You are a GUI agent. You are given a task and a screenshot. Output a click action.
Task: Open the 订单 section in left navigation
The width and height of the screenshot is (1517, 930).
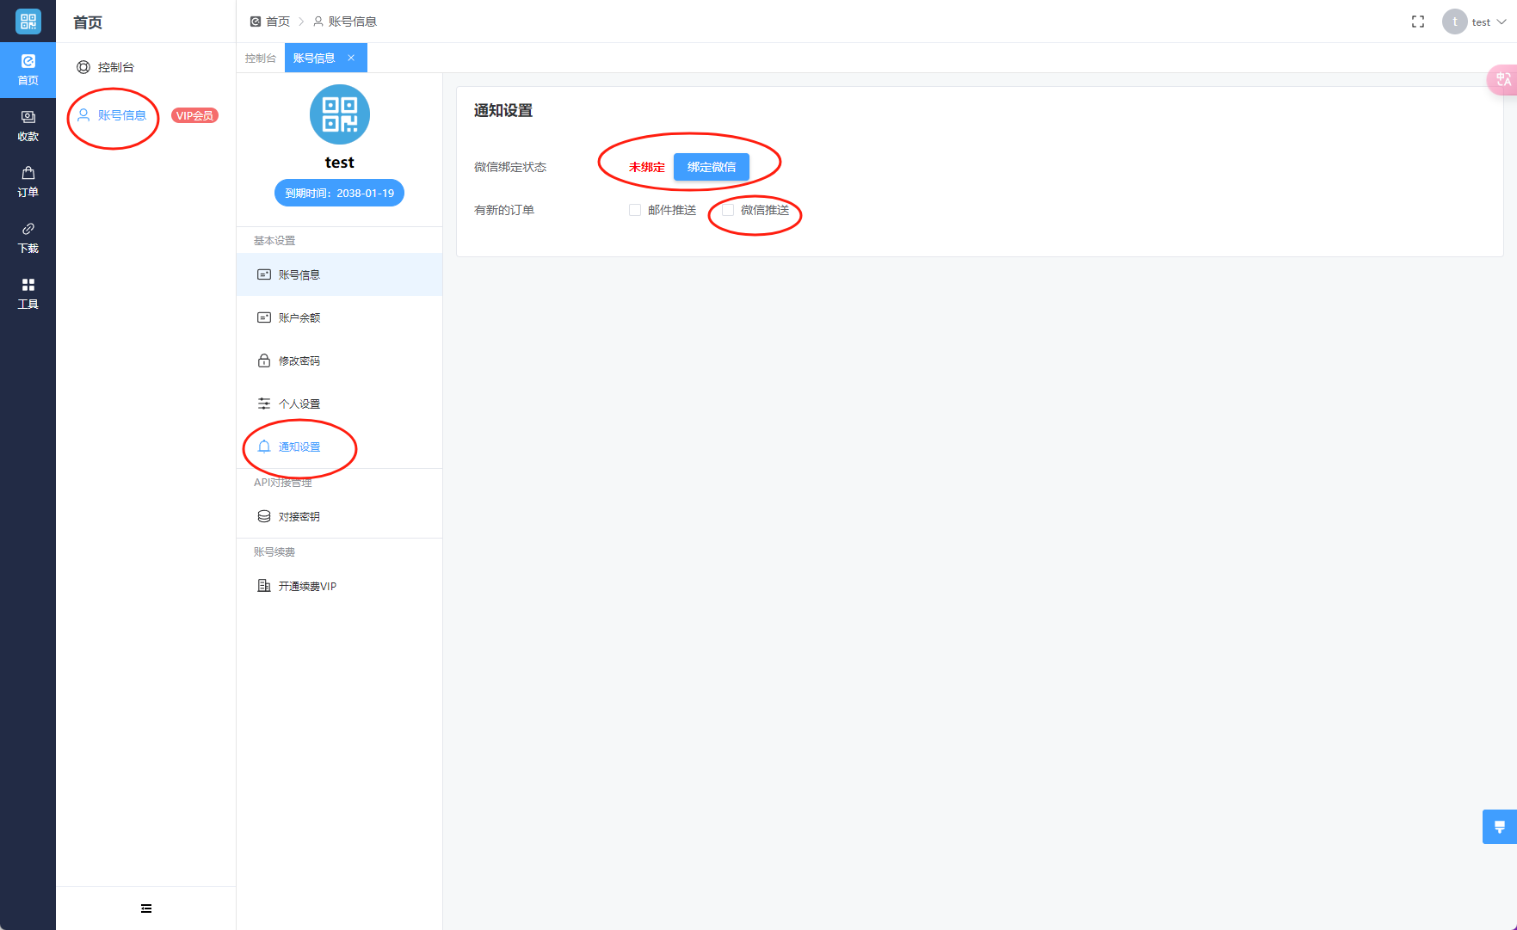pyautogui.click(x=28, y=182)
